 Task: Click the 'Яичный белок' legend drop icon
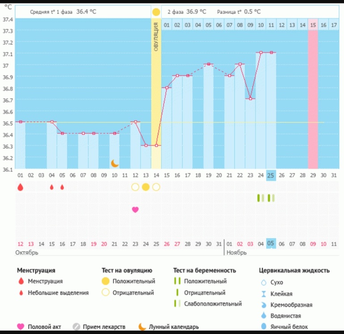point(263,327)
